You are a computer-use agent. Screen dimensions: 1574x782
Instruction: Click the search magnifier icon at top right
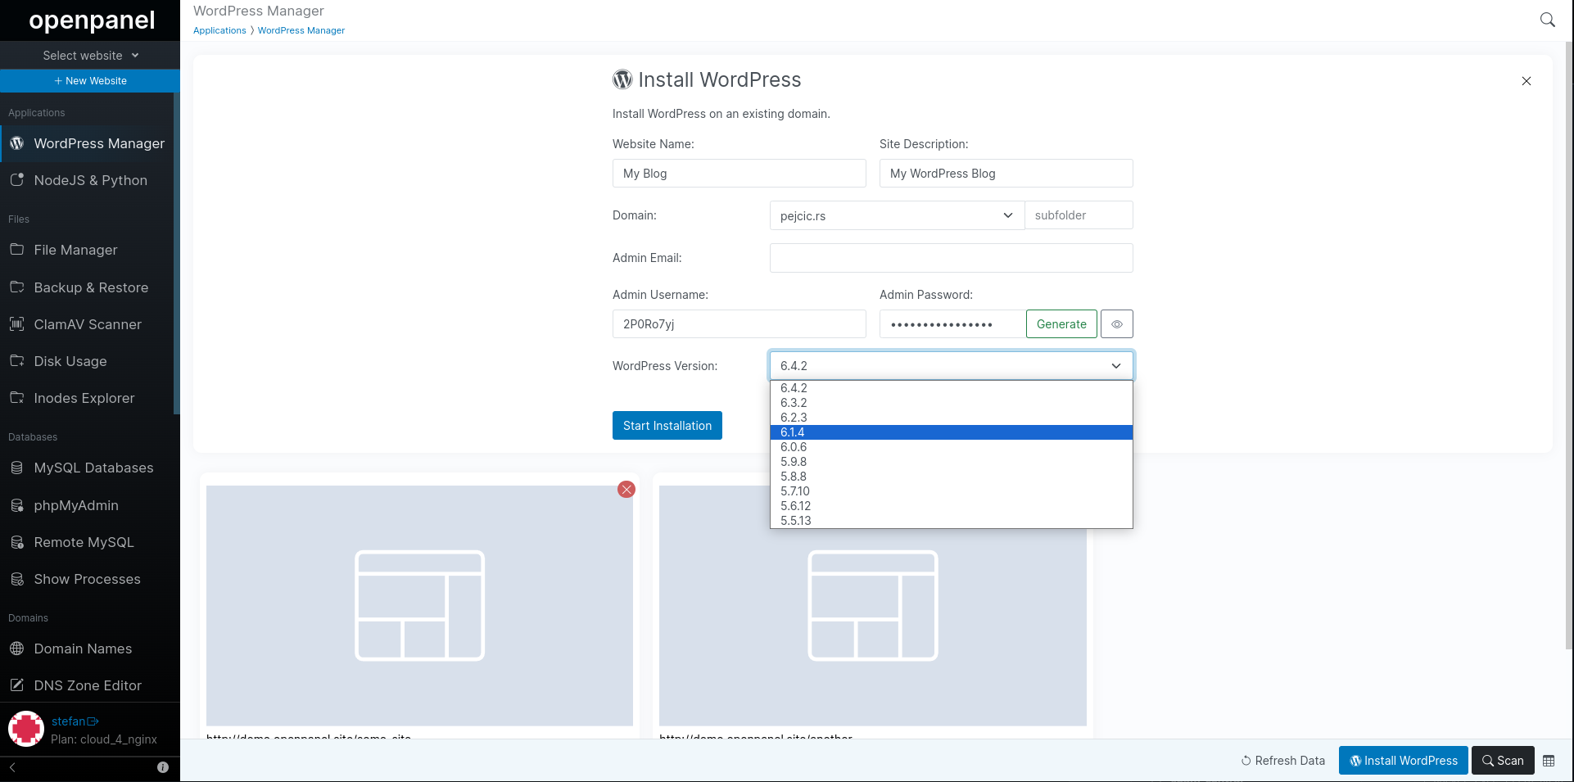(1547, 20)
